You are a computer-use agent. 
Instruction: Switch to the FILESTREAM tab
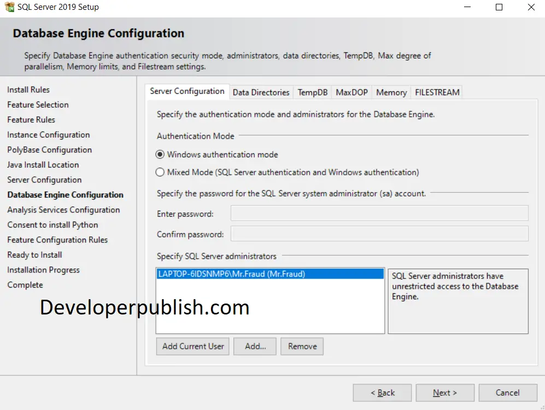pos(437,92)
